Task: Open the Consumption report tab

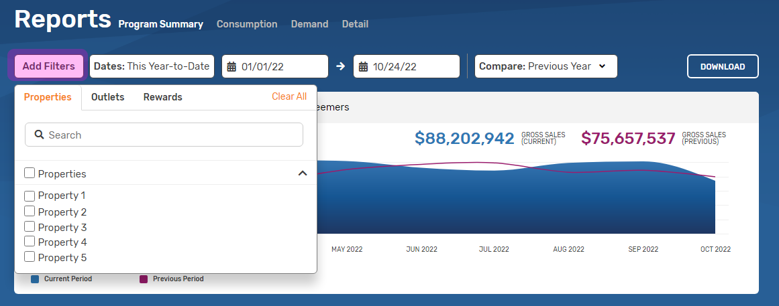Action: [247, 24]
